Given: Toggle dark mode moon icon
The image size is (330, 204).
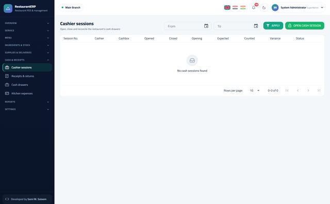Looking at the screenshot, I should click(x=264, y=8).
